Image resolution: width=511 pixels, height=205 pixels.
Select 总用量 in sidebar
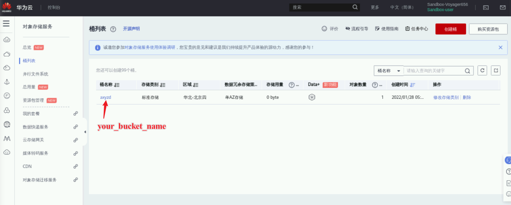[29, 87]
